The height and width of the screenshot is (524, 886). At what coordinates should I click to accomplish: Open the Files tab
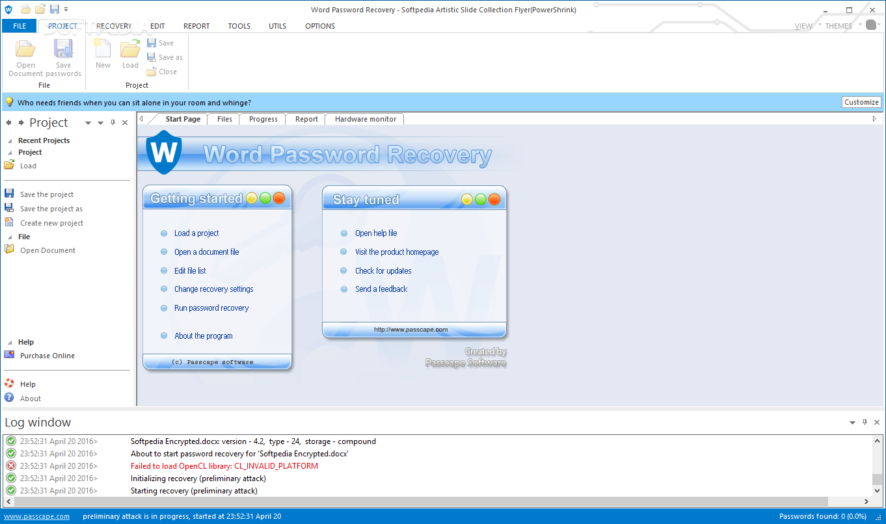pos(224,119)
